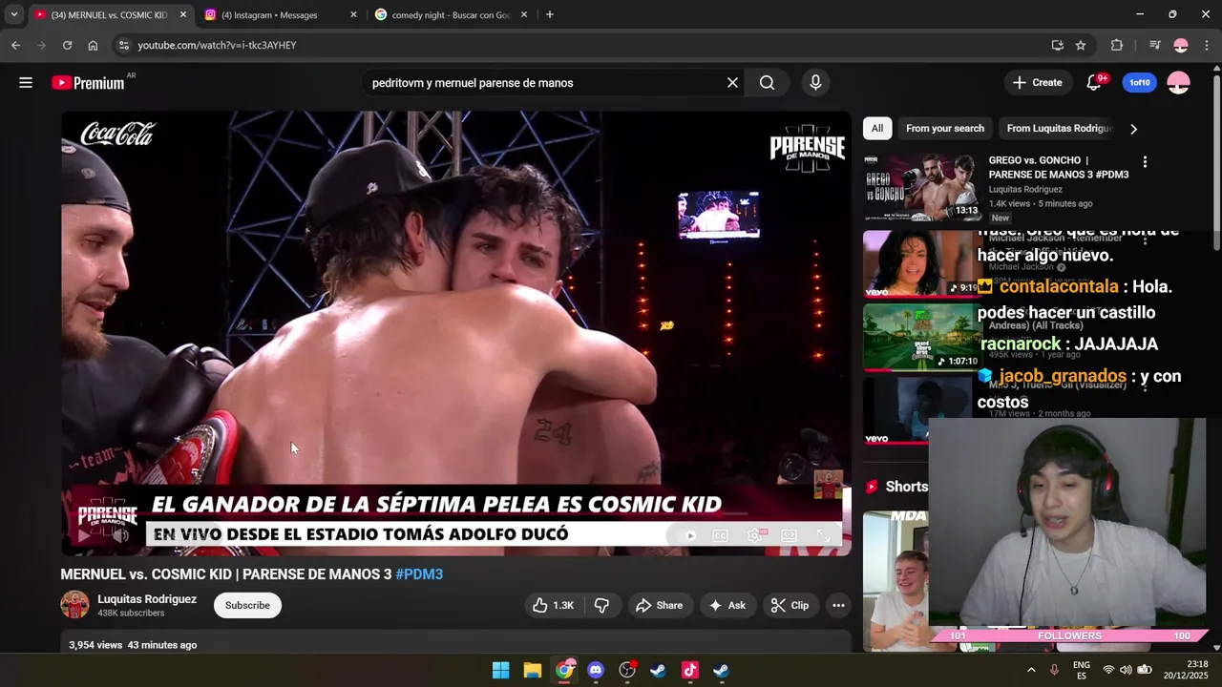
Task: Open more actions ellipsis under video
Action: click(838, 605)
